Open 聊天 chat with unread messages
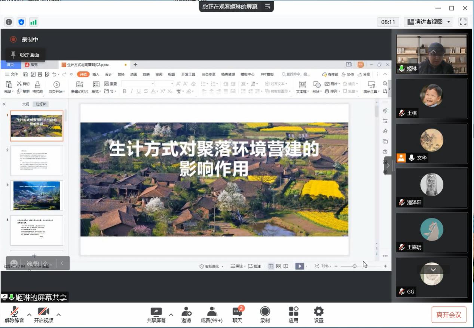 tap(237, 314)
